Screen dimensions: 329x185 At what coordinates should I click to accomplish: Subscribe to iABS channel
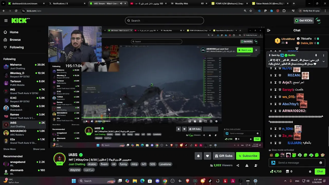pos(248,156)
